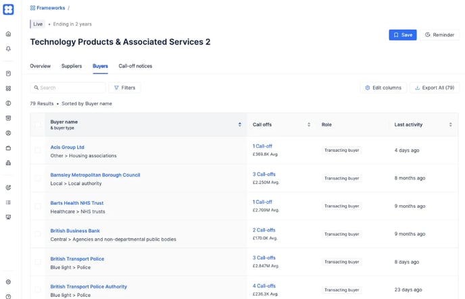The image size is (465, 299).
Task: Tick checkbox for Barts Health NHS Trust
Action: tap(38, 206)
